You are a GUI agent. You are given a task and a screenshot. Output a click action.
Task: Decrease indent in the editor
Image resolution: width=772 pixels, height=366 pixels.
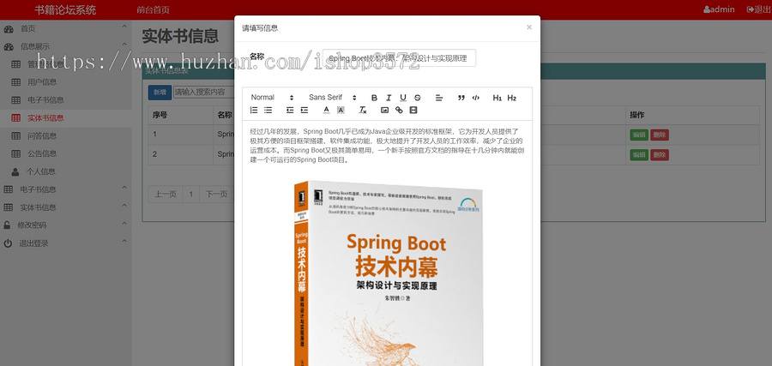click(290, 111)
